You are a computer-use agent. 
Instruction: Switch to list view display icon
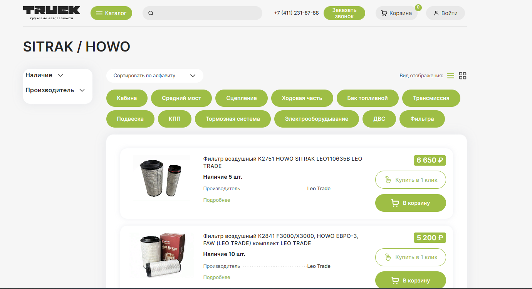point(450,76)
